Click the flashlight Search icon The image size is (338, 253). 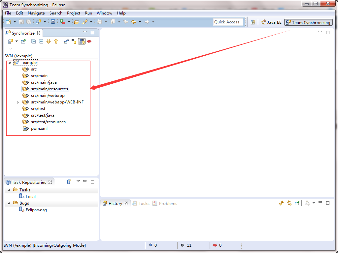tap(85, 22)
